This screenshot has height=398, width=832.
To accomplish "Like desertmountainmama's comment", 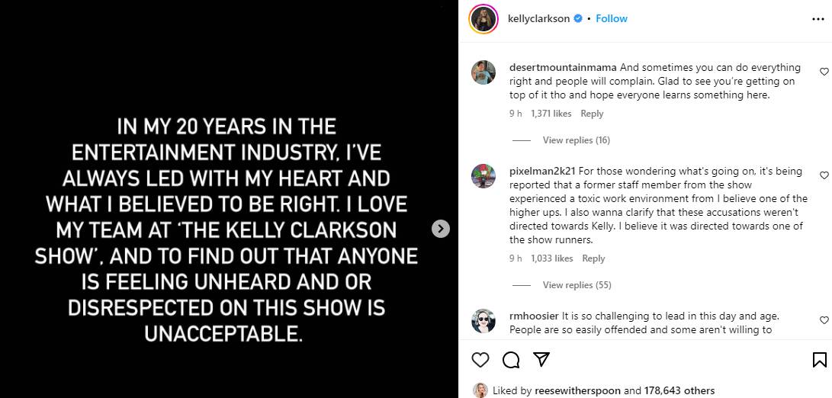I will [824, 72].
